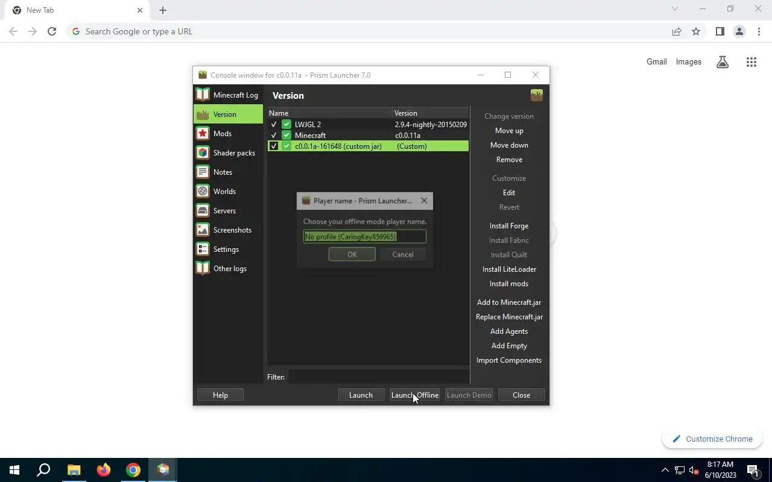Screen dimensions: 772x482
Task: Open Firefox from taskbar
Action: (x=104, y=470)
